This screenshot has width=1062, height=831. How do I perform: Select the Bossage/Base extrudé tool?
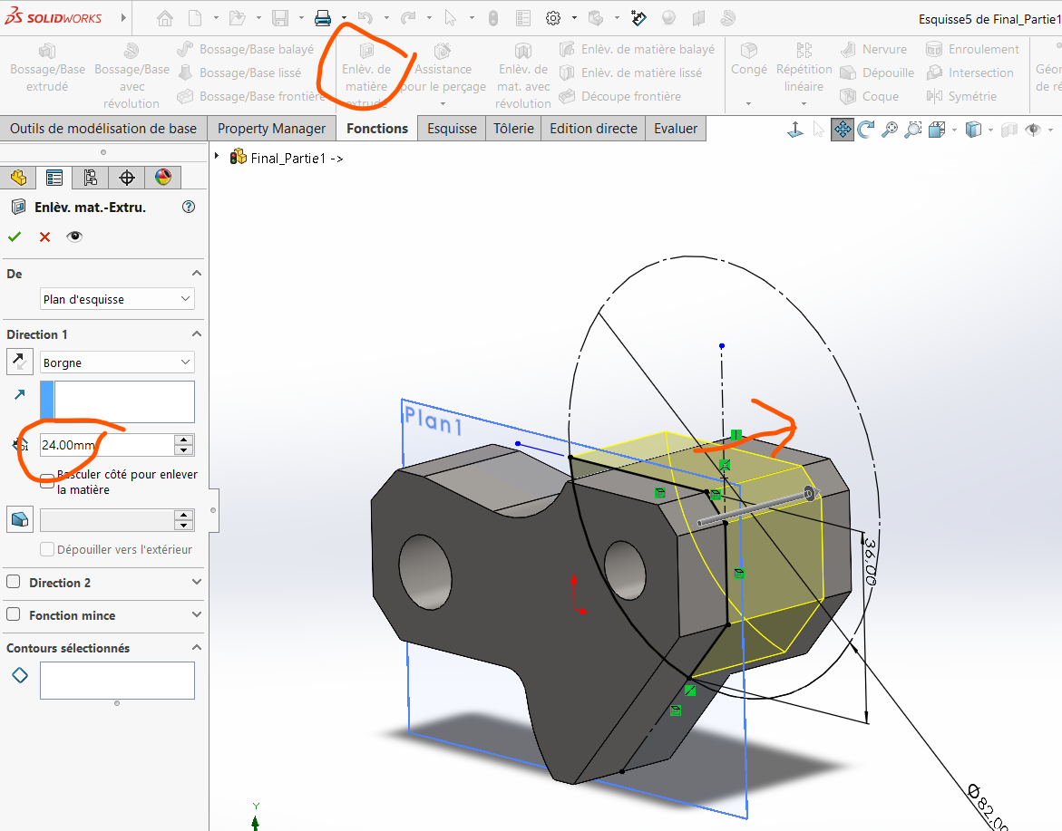point(47,68)
